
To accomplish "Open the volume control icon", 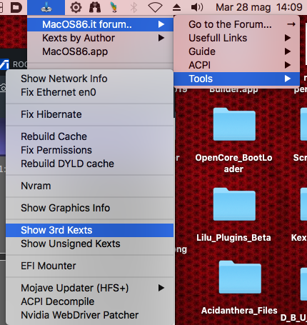I will pyautogui.click(x=197, y=7).
